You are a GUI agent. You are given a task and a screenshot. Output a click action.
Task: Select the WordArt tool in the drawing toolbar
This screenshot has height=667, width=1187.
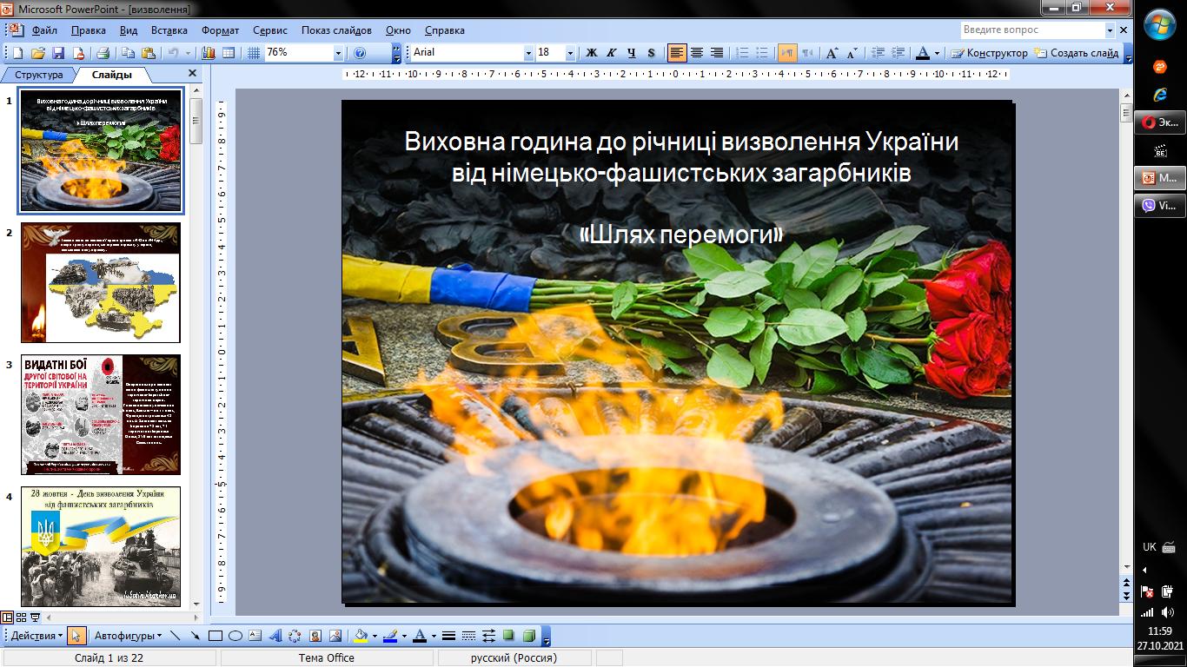tap(275, 636)
